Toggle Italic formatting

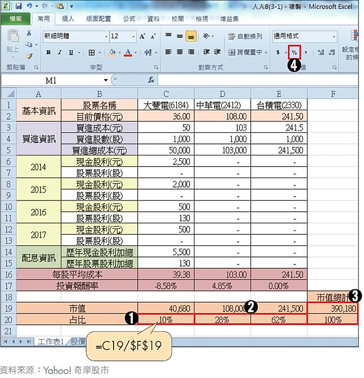59,53
